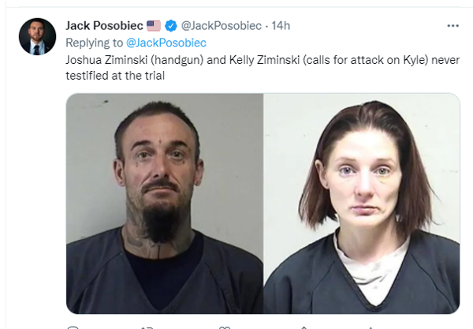Open the Jack Posobiec display name link
Viewport: 473px width, 329px height.
coord(104,26)
